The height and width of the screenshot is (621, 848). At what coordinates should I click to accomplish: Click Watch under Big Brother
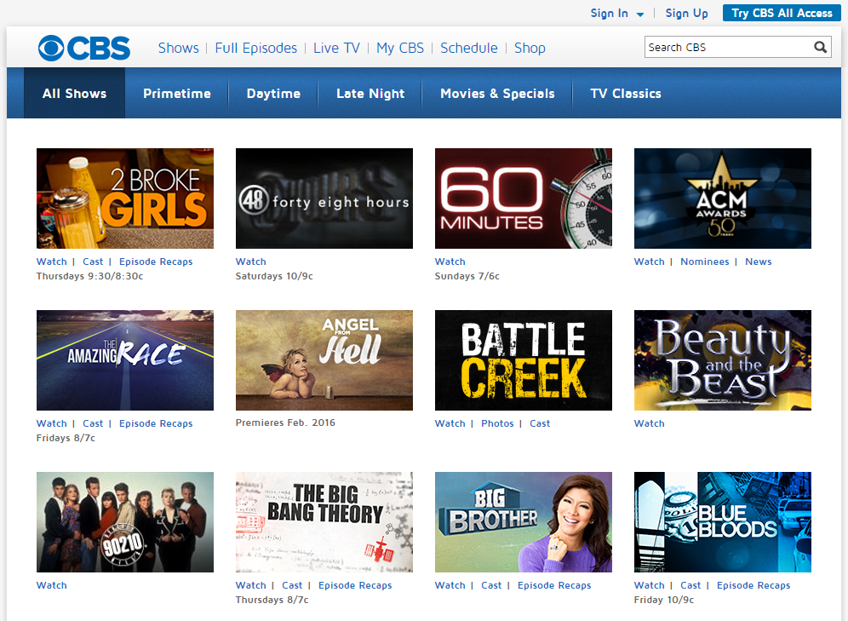pos(450,584)
